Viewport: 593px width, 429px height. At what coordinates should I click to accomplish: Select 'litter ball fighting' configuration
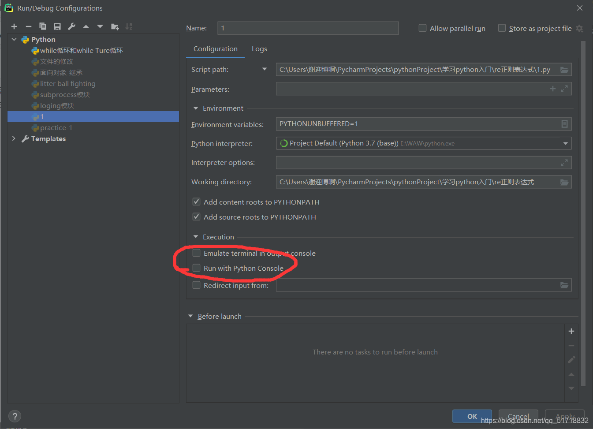pyautogui.click(x=67, y=84)
